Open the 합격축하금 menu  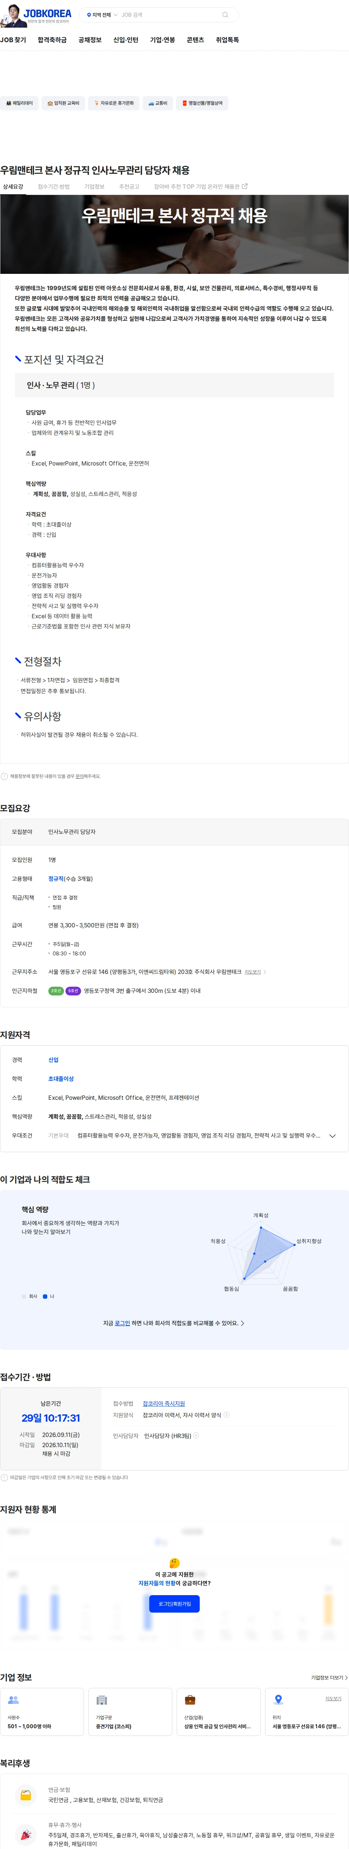click(52, 40)
